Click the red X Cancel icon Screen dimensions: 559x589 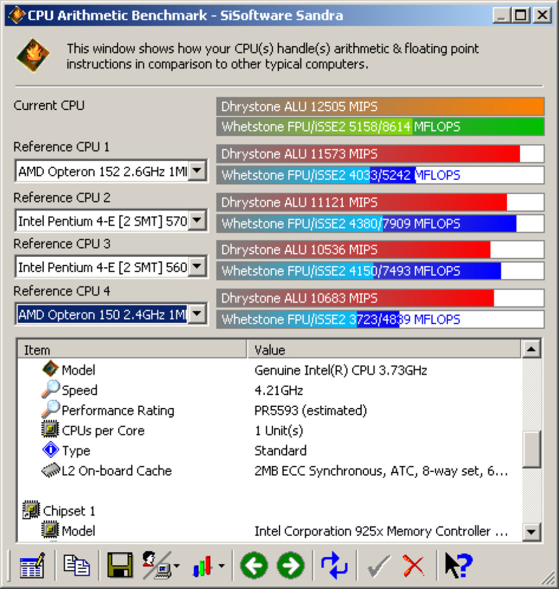(x=413, y=566)
